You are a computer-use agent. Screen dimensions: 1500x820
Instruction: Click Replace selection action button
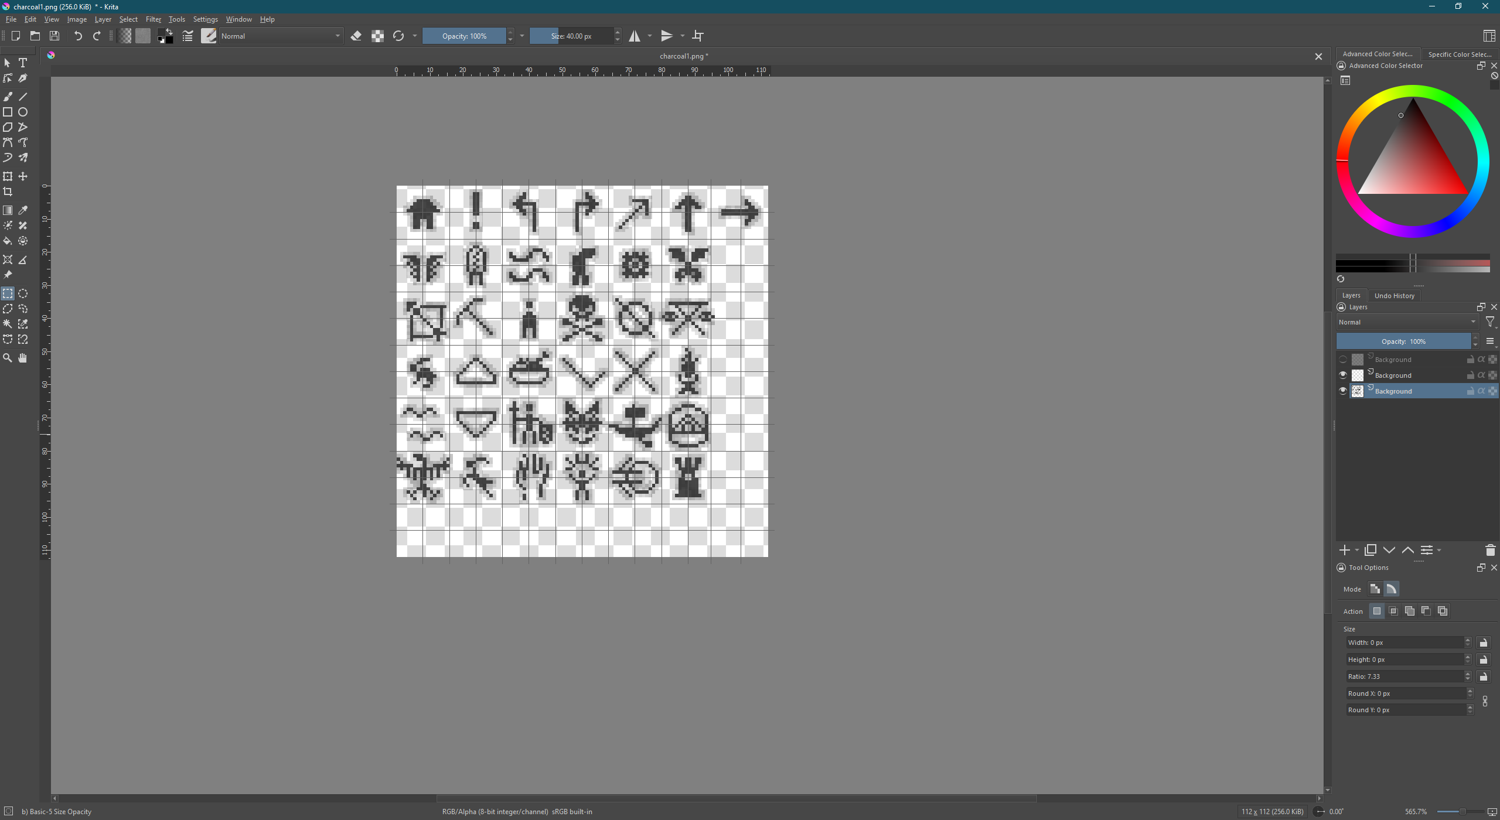[1377, 611]
